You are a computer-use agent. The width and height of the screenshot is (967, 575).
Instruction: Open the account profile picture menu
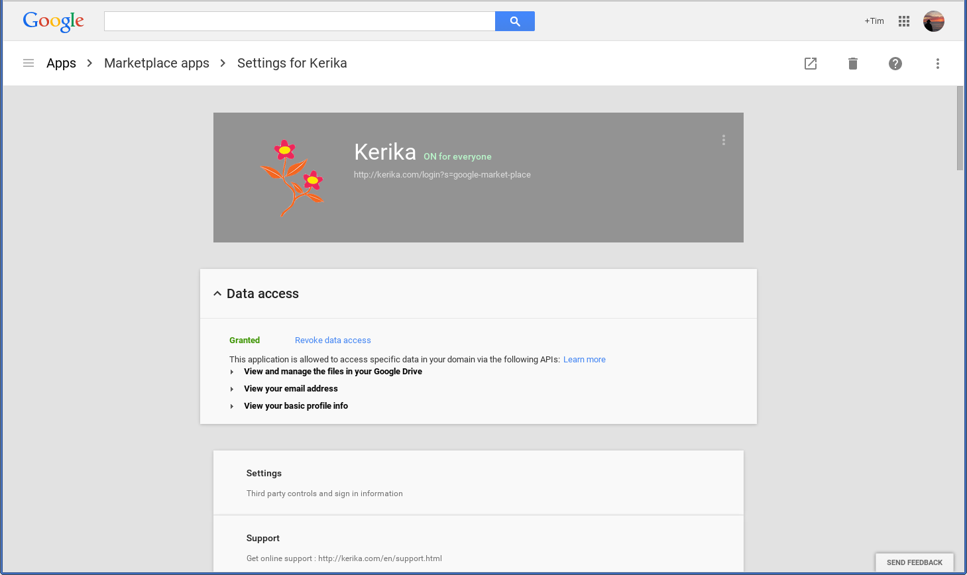tap(934, 21)
